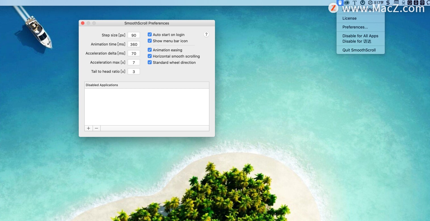Select Disable for All Apps

(360, 36)
